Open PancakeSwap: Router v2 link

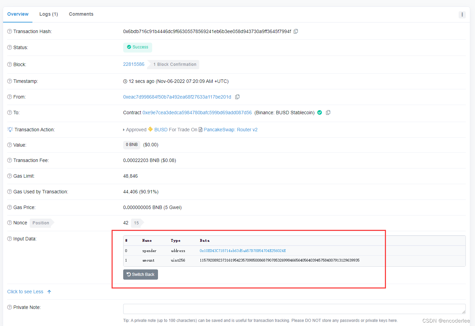(x=231, y=130)
